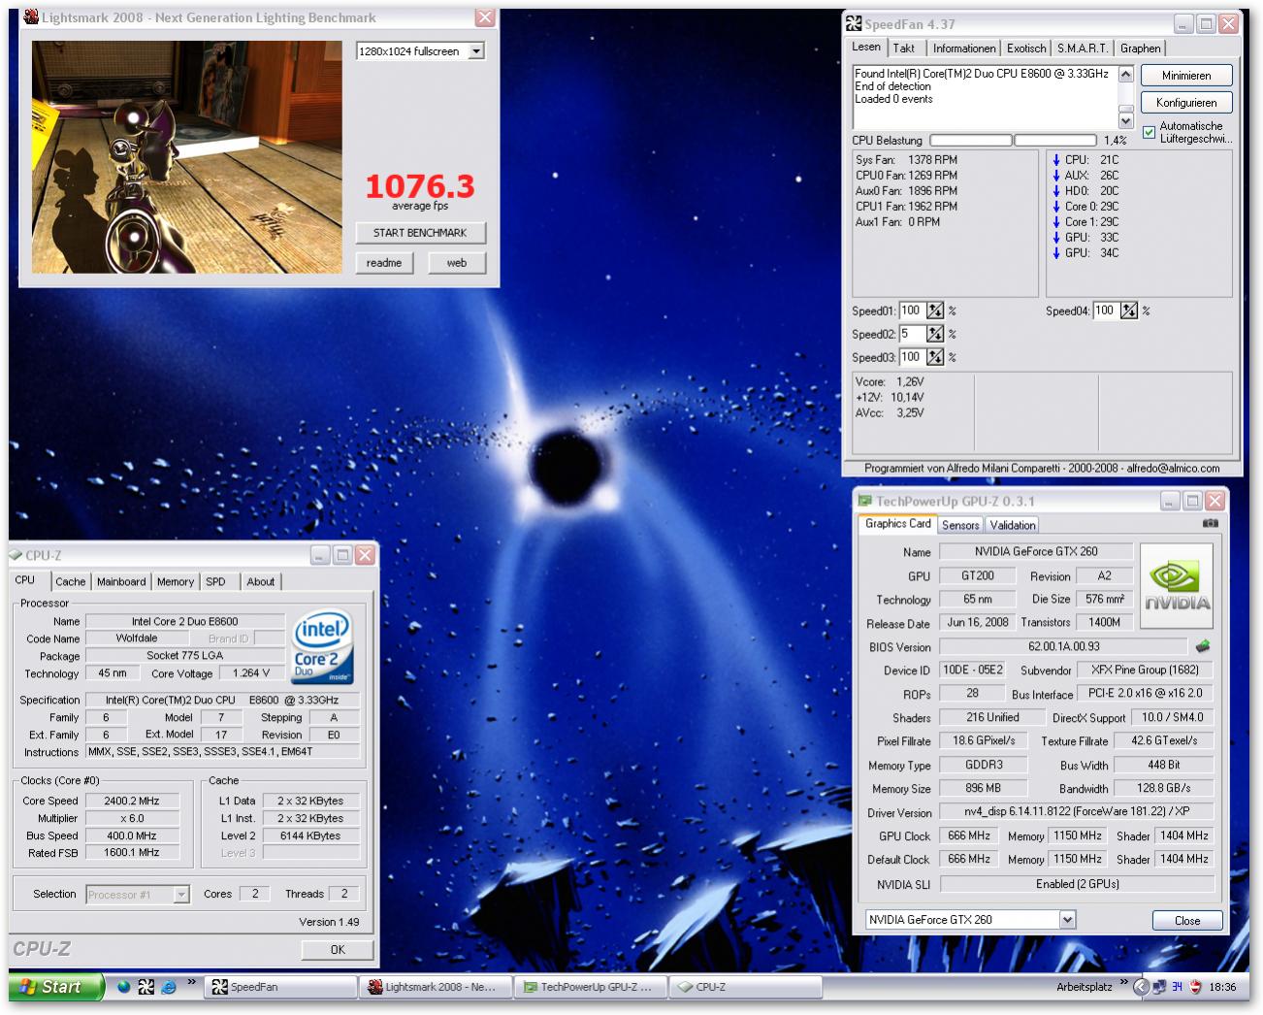This screenshot has width=1263, height=1015.
Task: Switch to TechPowerUp GPU-Z taskbar button
Action: click(x=590, y=987)
